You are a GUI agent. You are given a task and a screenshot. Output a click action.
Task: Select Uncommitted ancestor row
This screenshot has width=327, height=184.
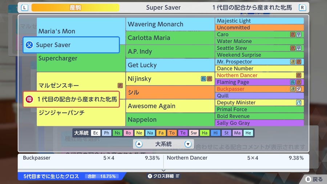(259, 28)
